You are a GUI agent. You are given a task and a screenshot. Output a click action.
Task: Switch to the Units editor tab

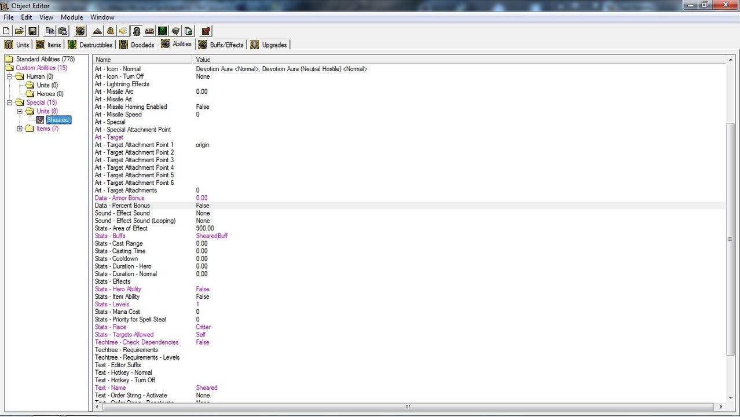click(x=17, y=45)
